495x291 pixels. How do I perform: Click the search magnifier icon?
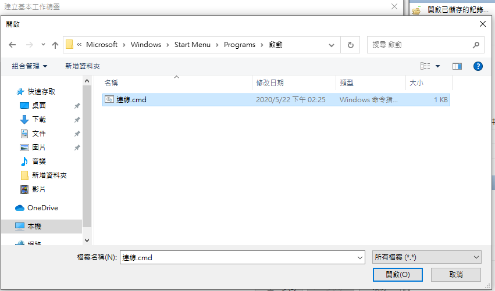coord(475,45)
